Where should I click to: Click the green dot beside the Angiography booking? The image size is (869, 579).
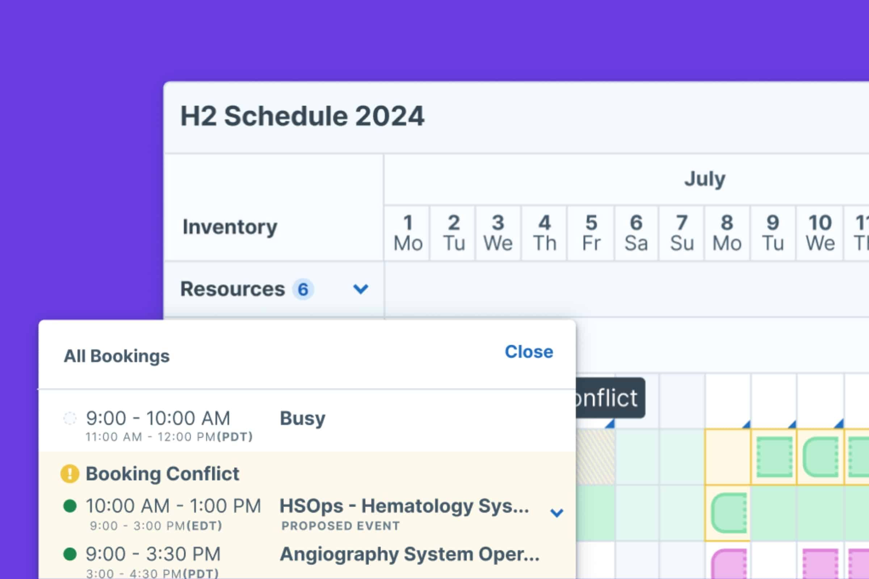tap(71, 554)
